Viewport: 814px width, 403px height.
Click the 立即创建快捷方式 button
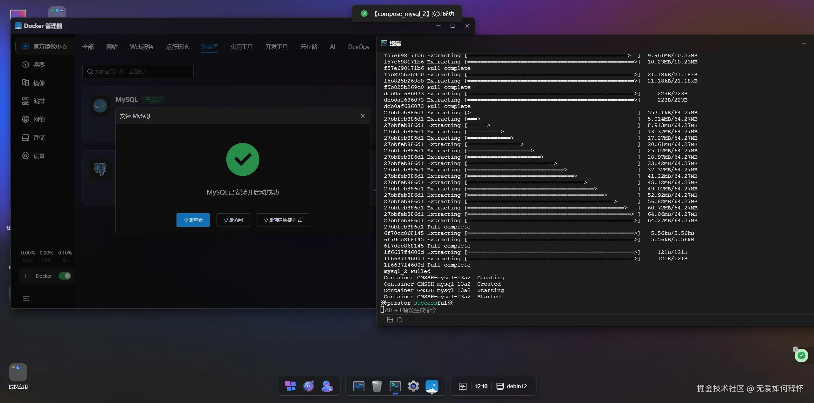282,220
